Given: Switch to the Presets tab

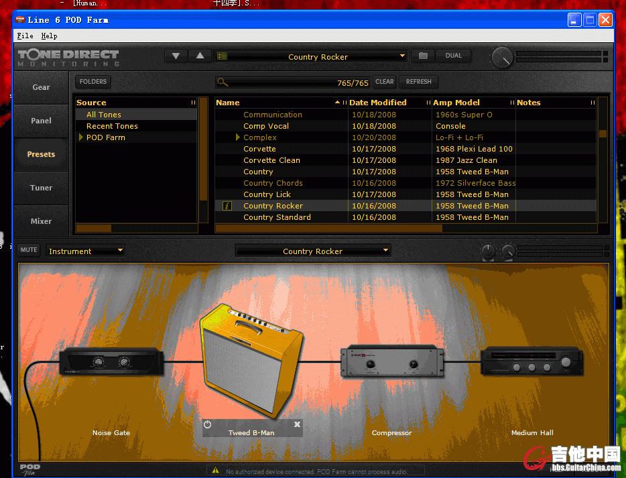Looking at the screenshot, I should [x=41, y=155].
